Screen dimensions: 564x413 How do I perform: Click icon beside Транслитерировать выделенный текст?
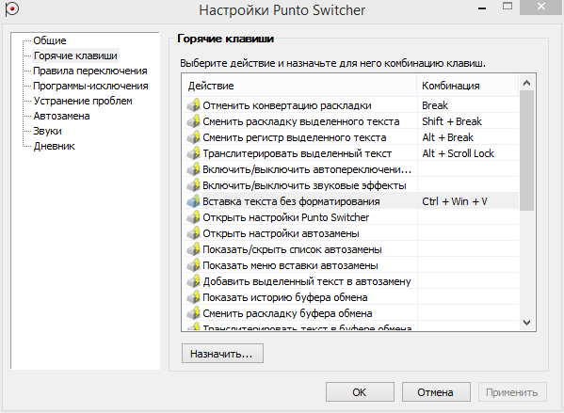[193, 153]
